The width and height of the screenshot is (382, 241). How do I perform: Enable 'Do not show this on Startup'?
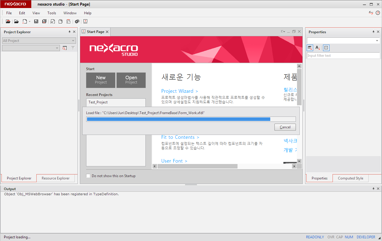[88, 176]
